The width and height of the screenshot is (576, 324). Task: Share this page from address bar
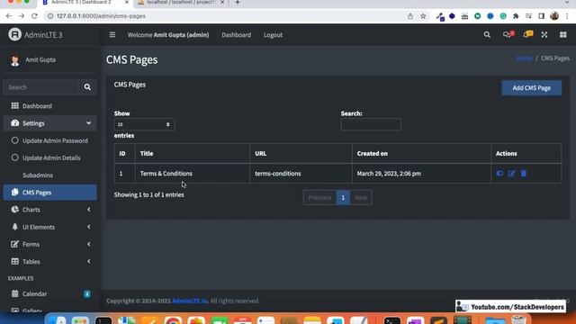(410, 16)
